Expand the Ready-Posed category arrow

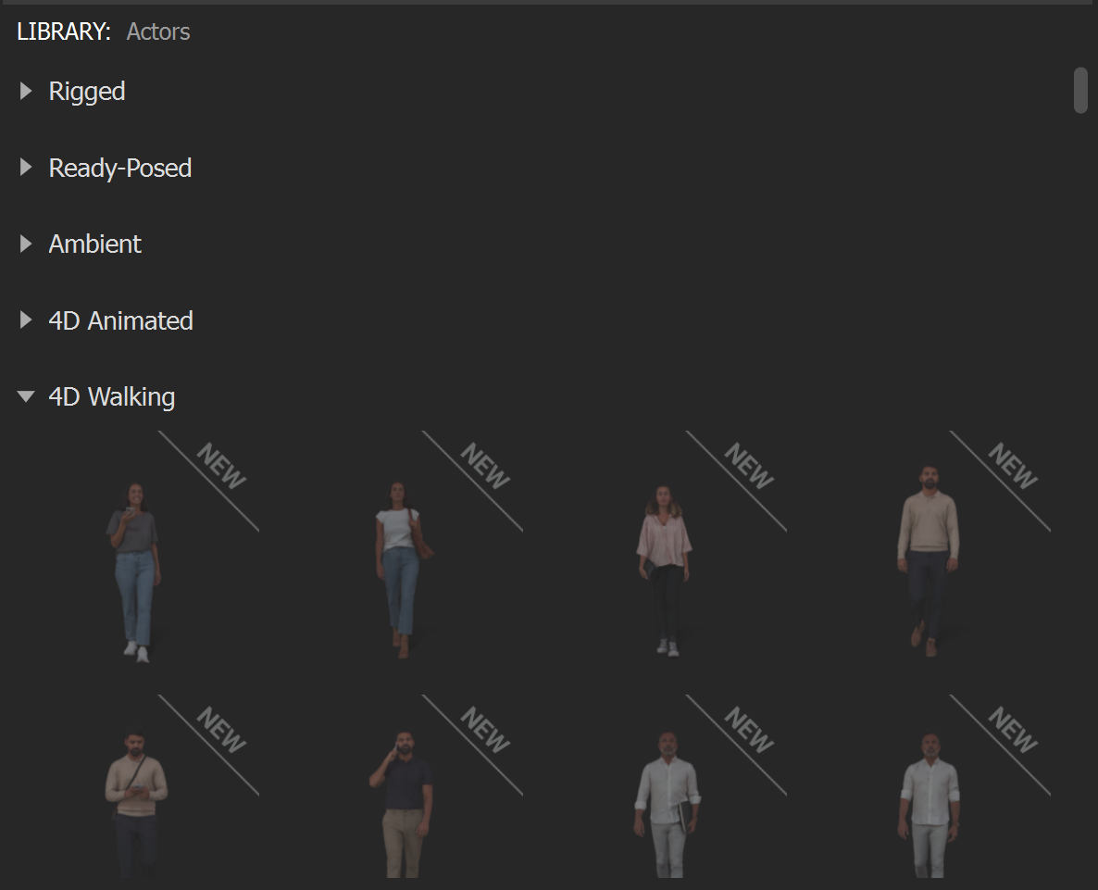tap(26, 168)
